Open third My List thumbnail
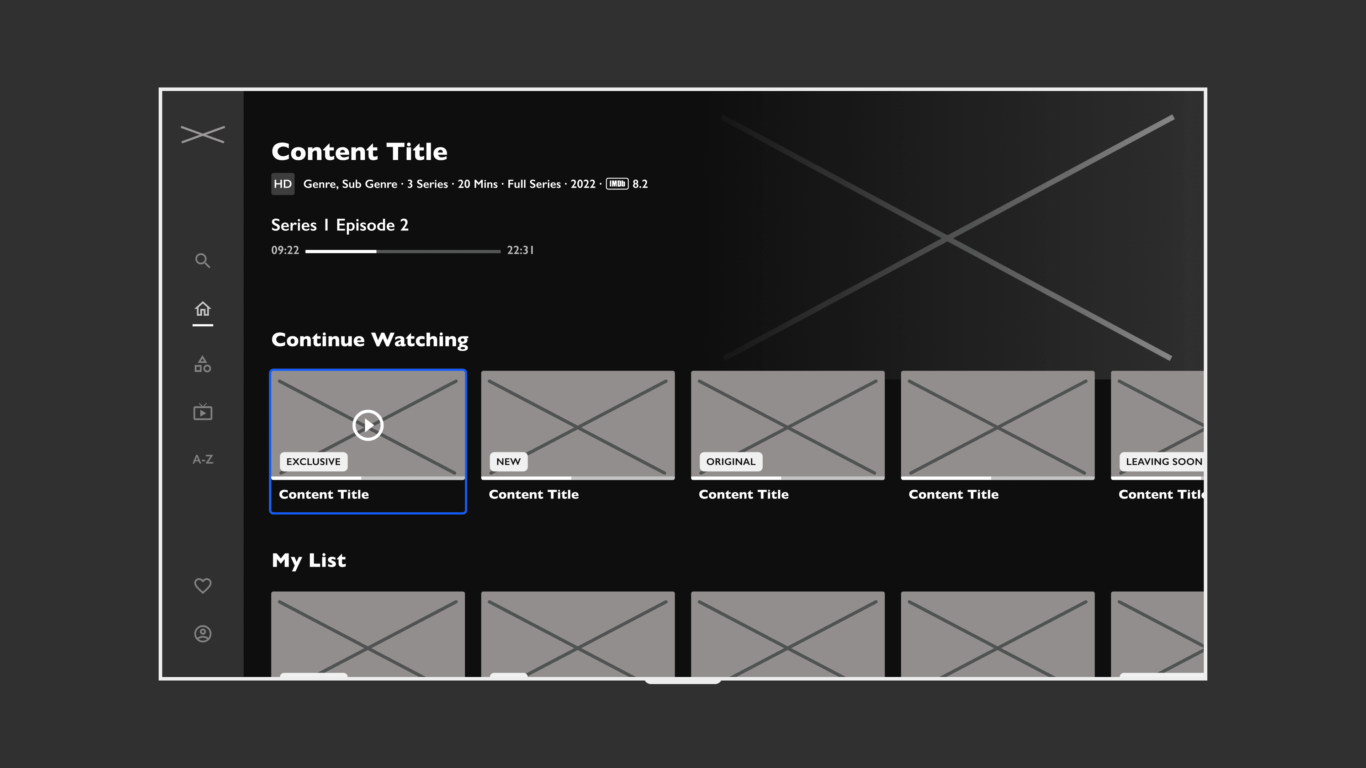Viewport: 1366px width, 768px height. pos(788,634)
